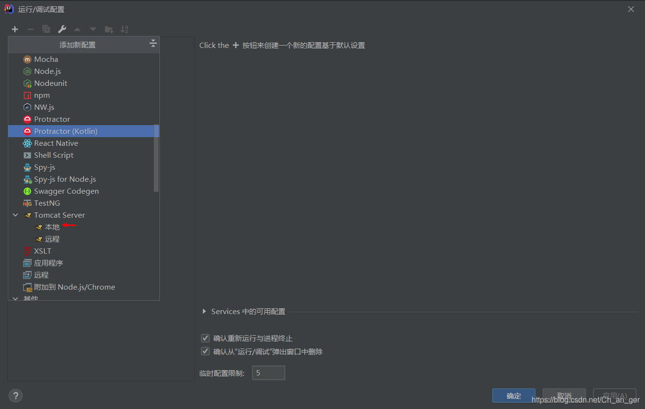Select the NW.js list entry
This screenshot has width=645, height=409.
pos(84,107)
